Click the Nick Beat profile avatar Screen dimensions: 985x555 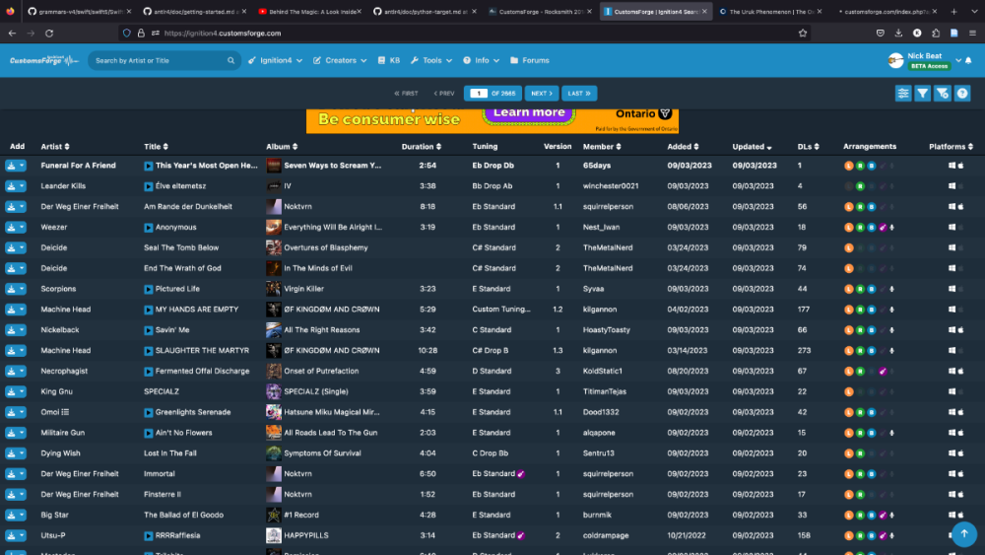[x=895, y=60]
